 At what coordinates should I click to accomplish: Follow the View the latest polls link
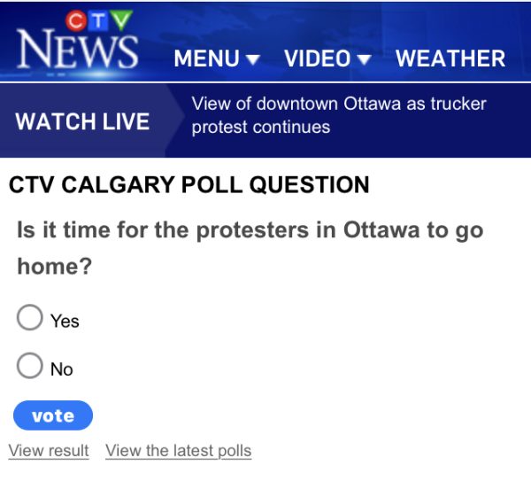coord(178,451)
